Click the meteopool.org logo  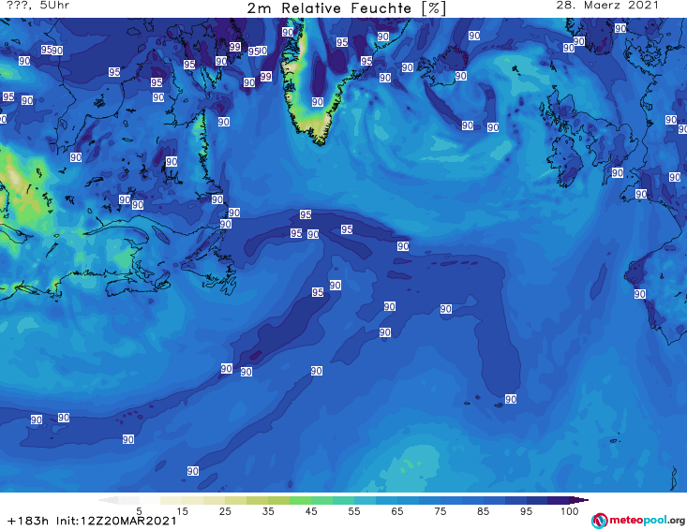pyautogui.click(x=638, y=521)
